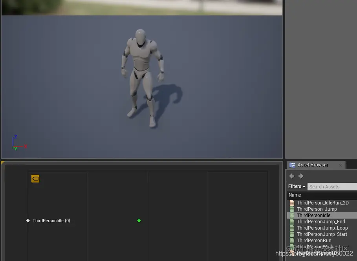Click the XYZ axis gizmo in viewport
The width and height of the screenshot is (357, 261).
click(x=19, y=143)
